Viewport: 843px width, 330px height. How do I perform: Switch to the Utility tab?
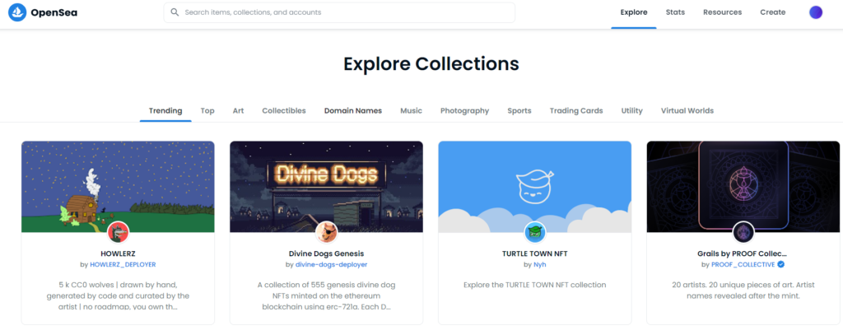pyautogui.click(x=631, y=111)
